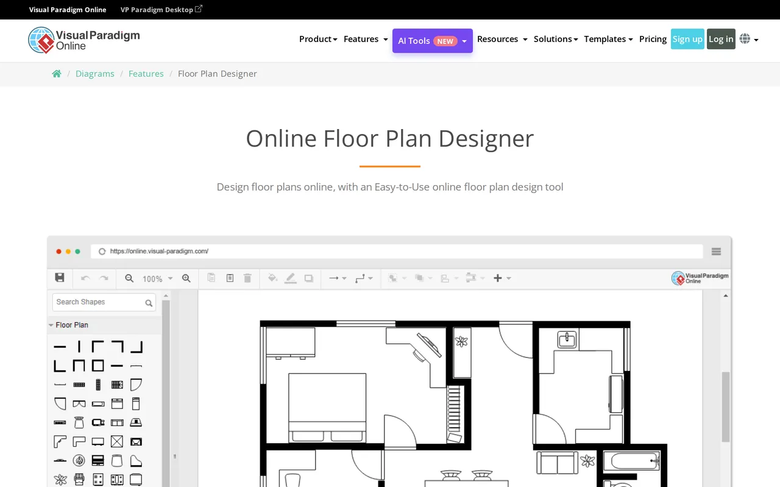Open the To Back arrange dropdown

click(424, 278)
